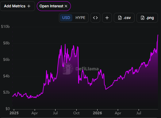Click the $8b y-axis label
161x118 pixels.
pyautogui.click(x=6, y=43)
